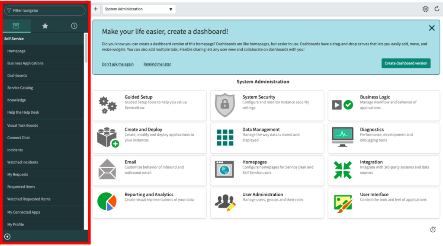443x246 pixels.
Task: Open My Requests in the navigator
Action: click(43, 175)
